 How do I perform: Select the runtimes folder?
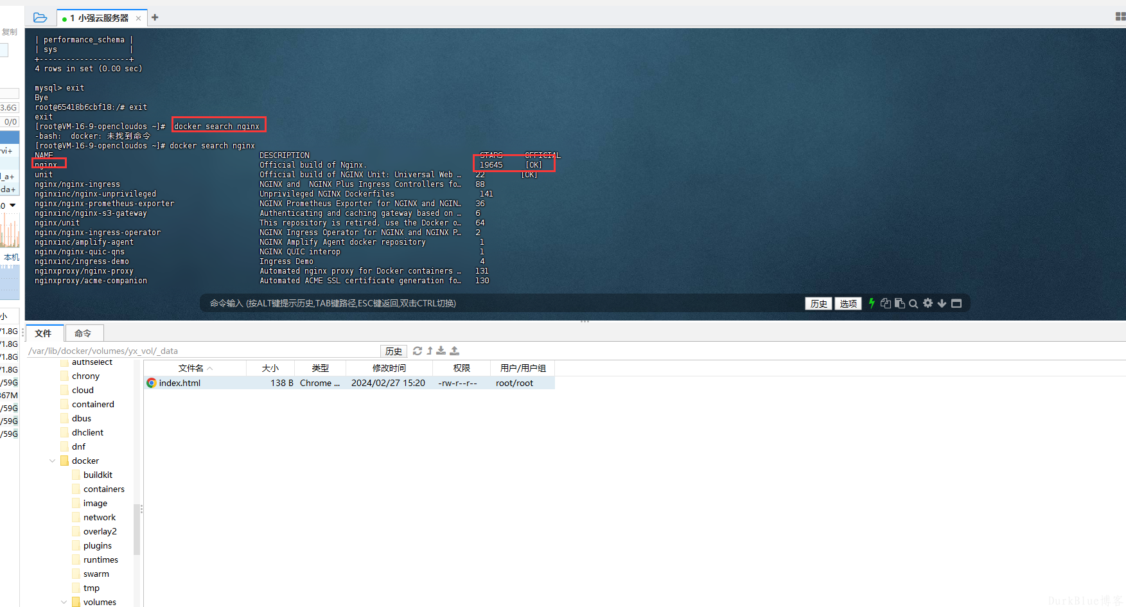(x=101, y=559)
